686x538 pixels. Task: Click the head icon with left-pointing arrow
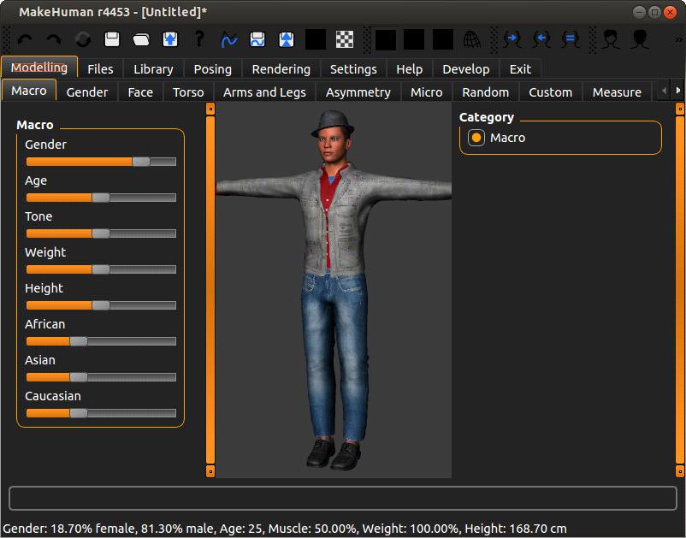tap(541, 39)
